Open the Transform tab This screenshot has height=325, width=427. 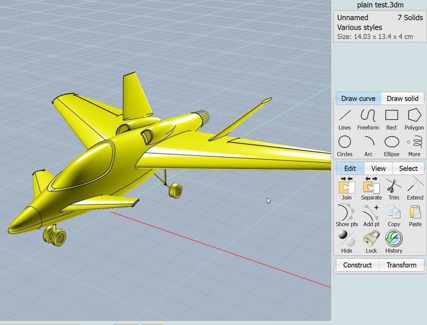tap(401, 265)
